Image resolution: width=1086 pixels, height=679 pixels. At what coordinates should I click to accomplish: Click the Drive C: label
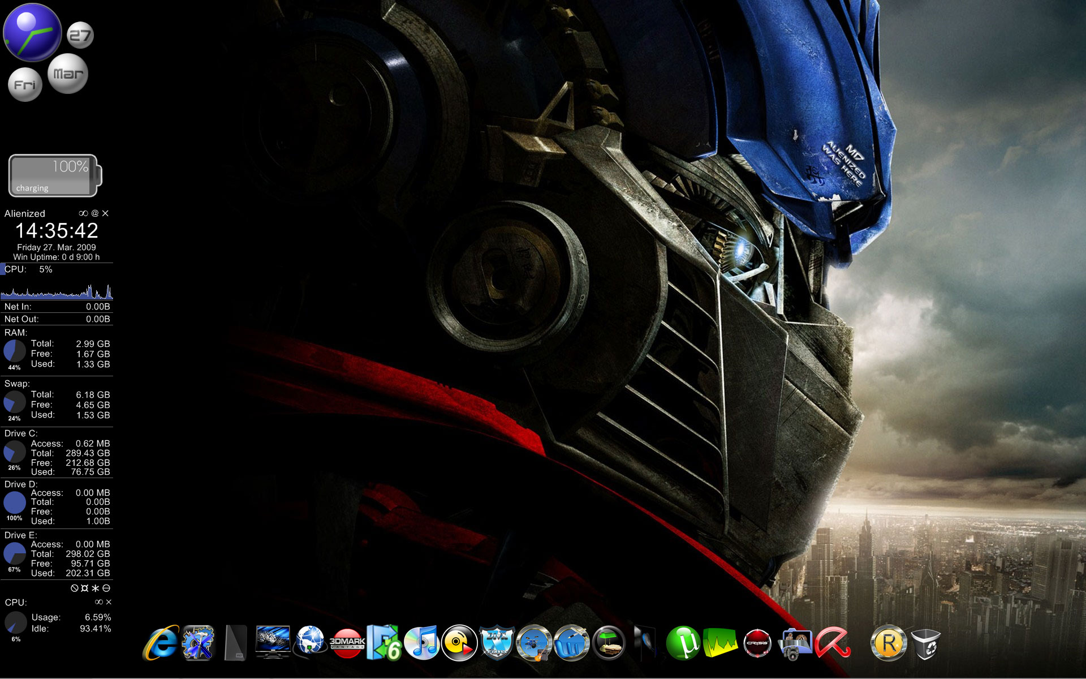[x=21, y=433]
